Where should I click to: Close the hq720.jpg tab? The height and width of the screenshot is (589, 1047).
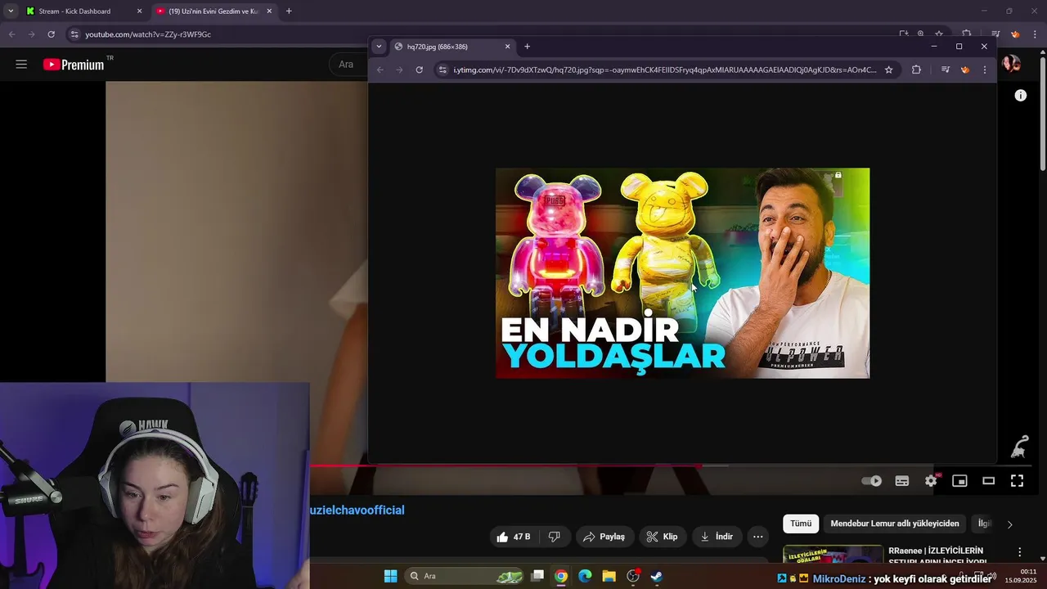click(x=507, y=47)
